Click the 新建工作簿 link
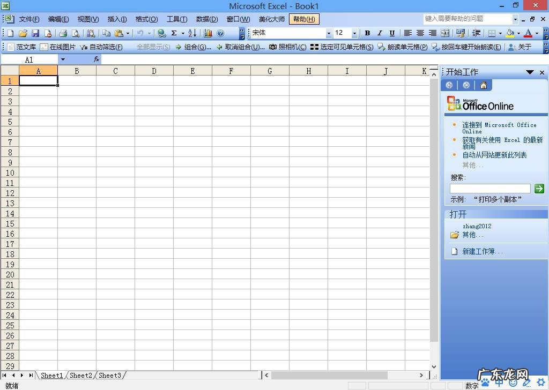Screen dimensions: 549x390 (483, 251)
